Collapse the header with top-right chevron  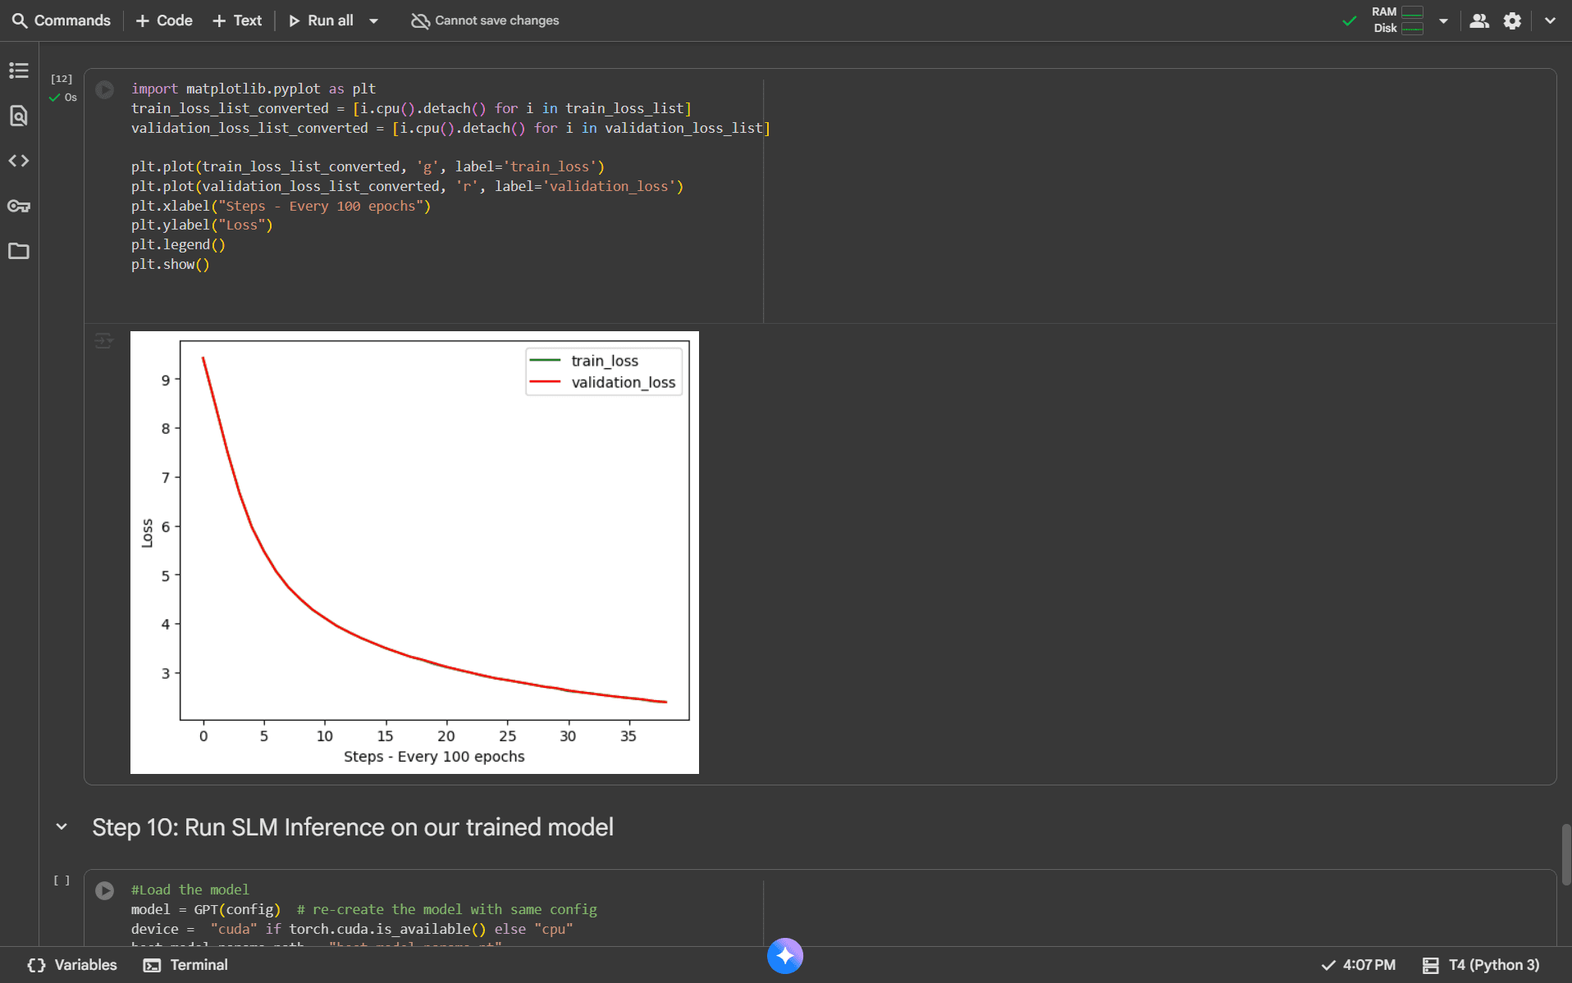tap(1550, 20)
